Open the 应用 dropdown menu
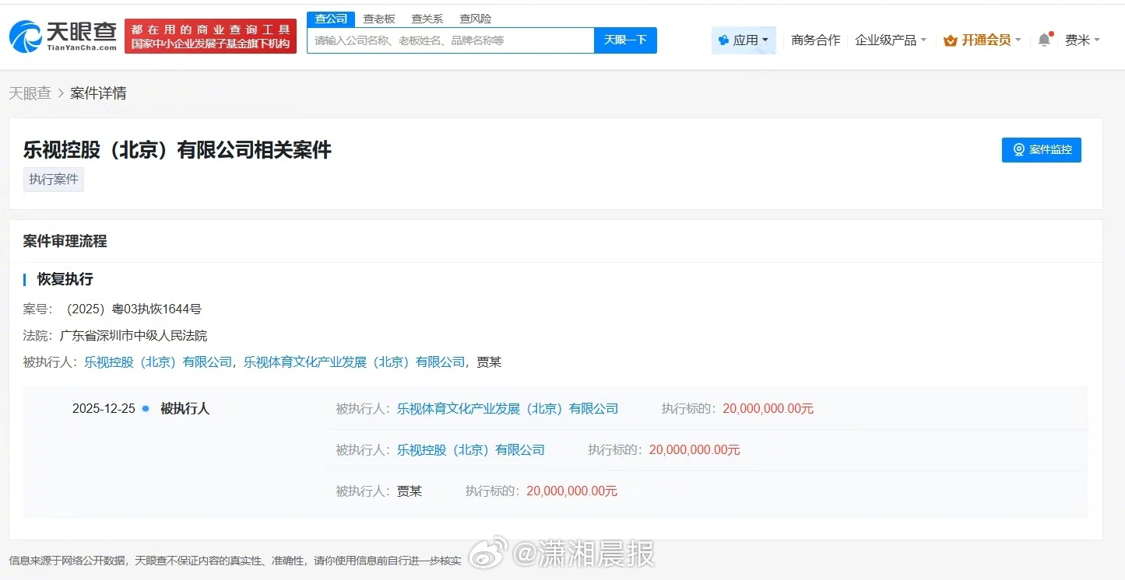This screenshot has width=1125, height=580. [744, 40]
